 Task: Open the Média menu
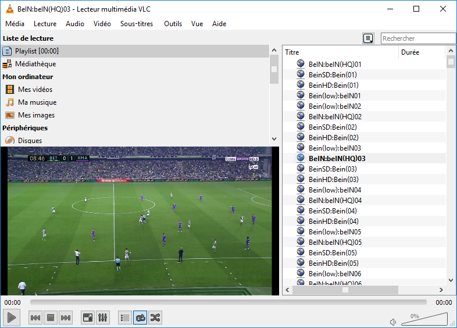tap(15, 24)
